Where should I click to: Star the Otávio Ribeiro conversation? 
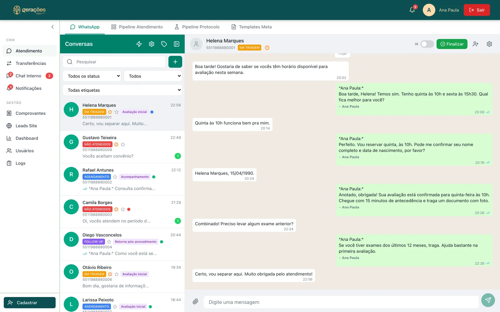117,274
